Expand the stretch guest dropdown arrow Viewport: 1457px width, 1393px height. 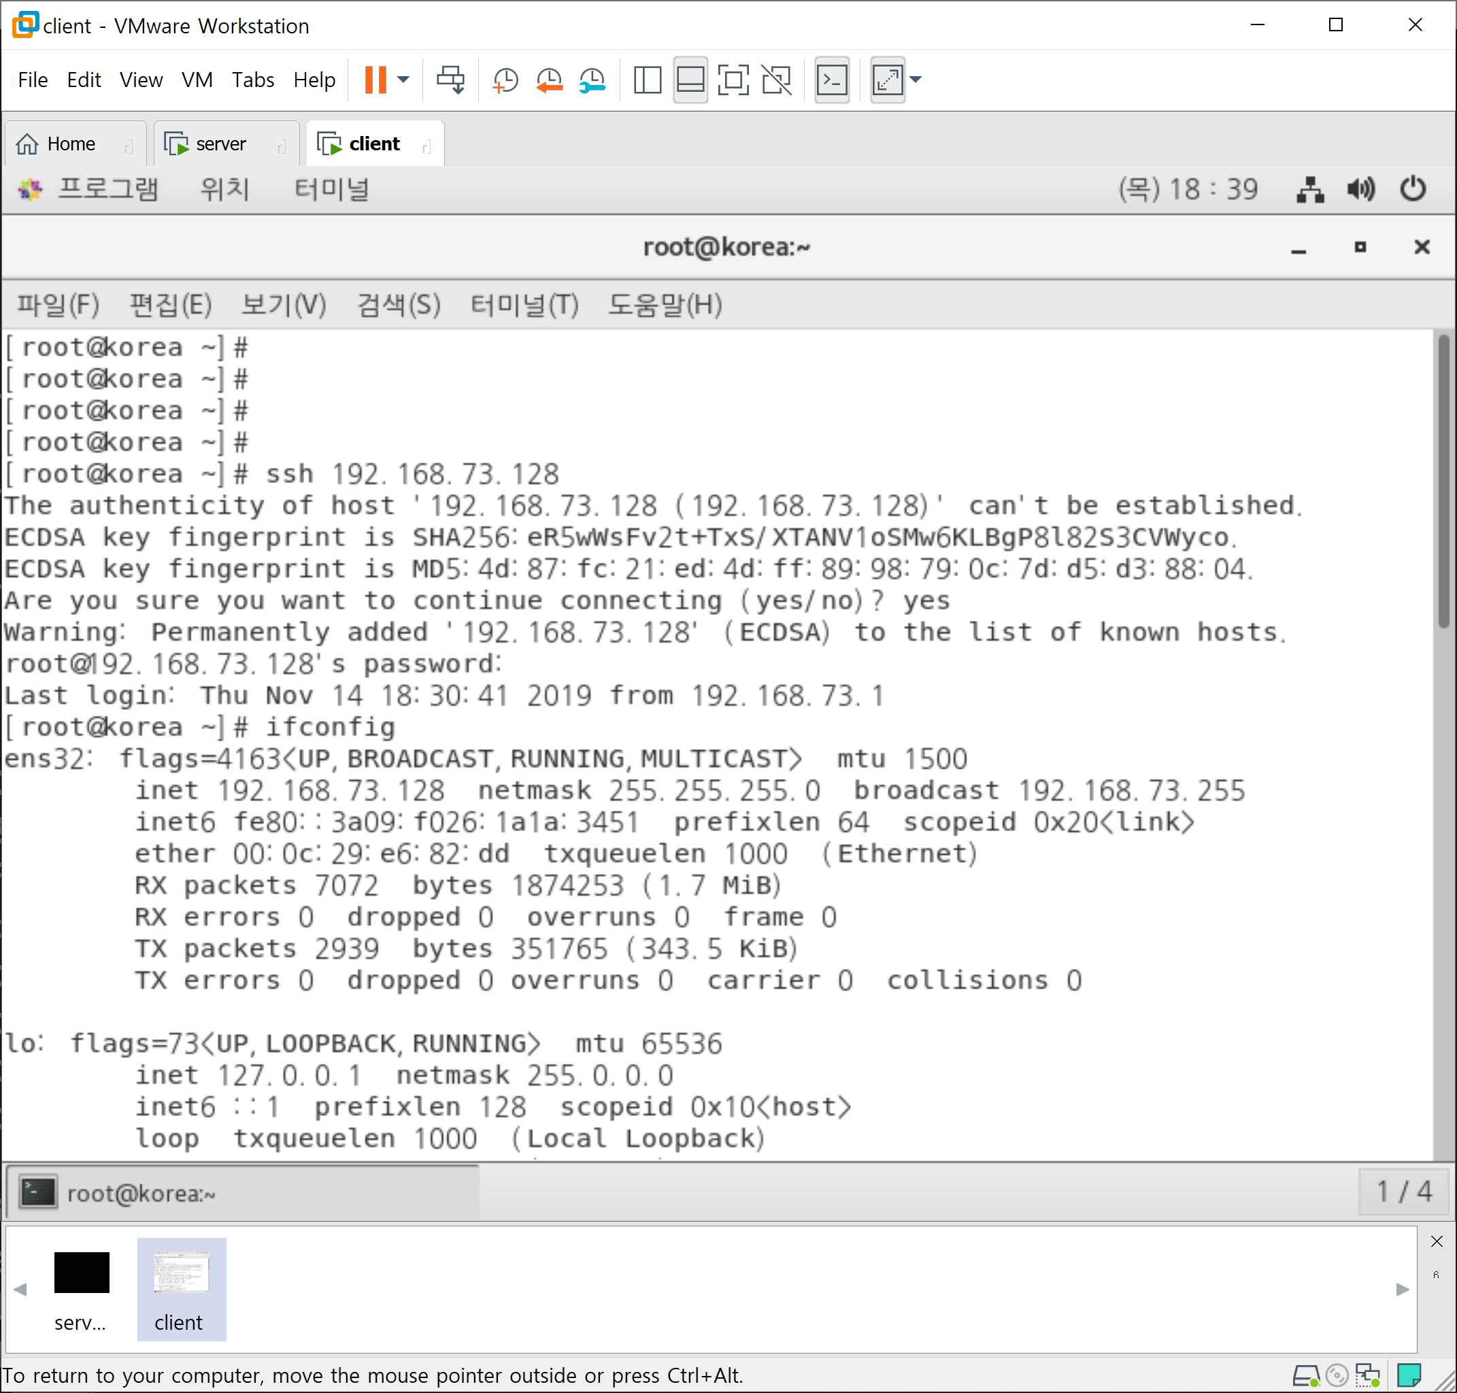[916, 80]
